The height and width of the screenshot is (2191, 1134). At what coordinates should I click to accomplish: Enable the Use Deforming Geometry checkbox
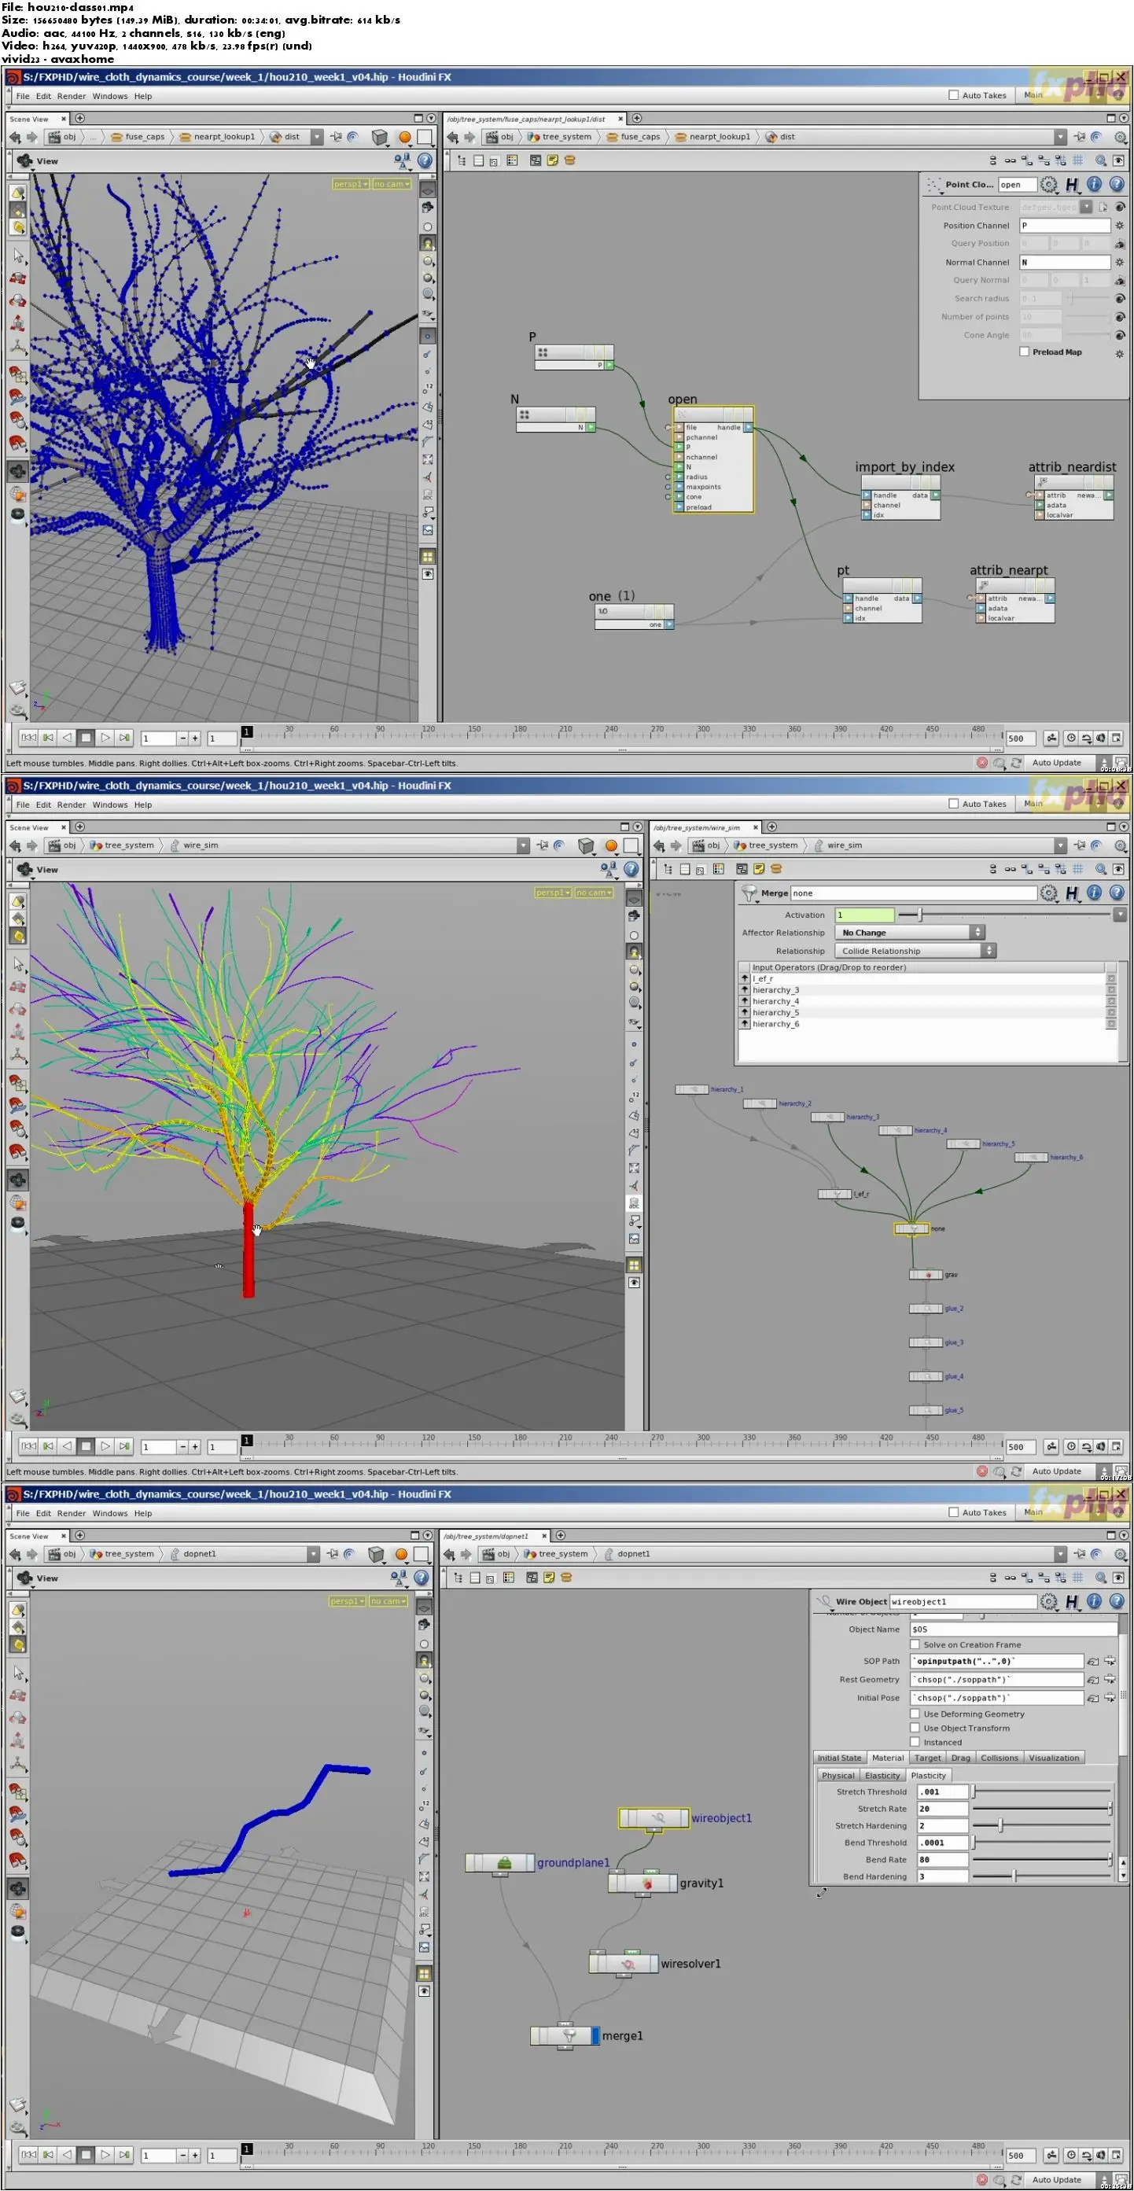click(915, 1714)
